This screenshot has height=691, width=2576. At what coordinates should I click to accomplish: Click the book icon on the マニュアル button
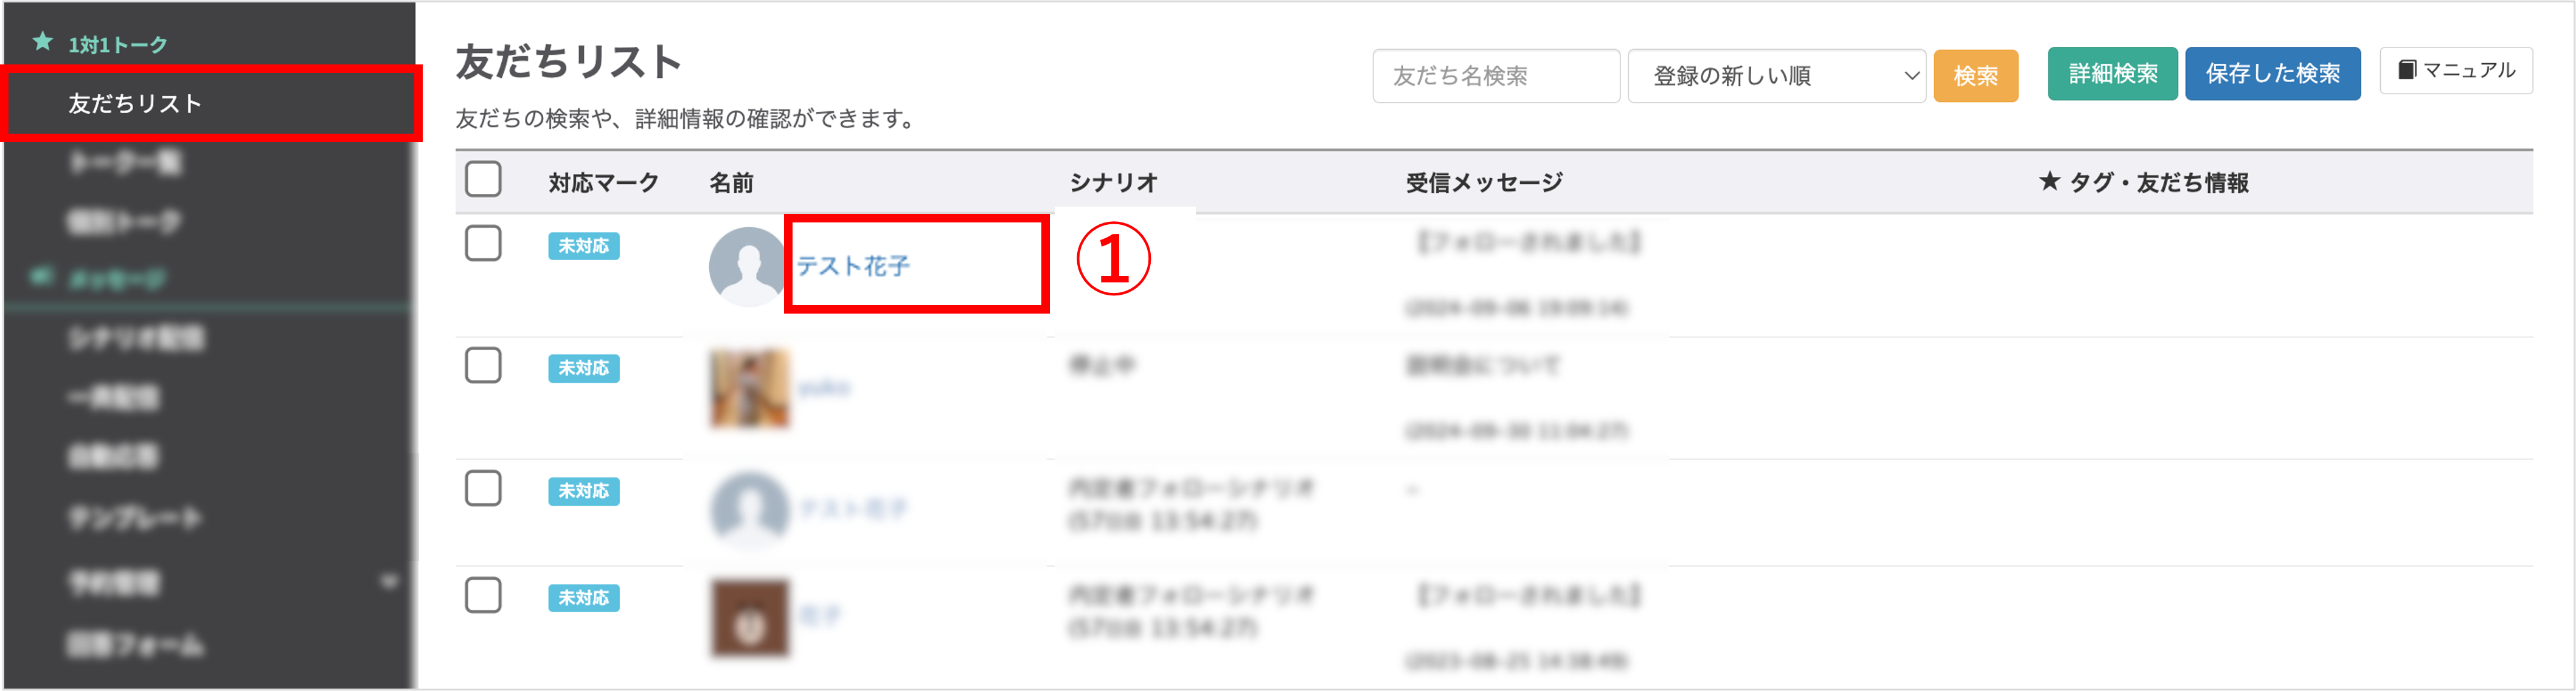tap(2407, 70)
